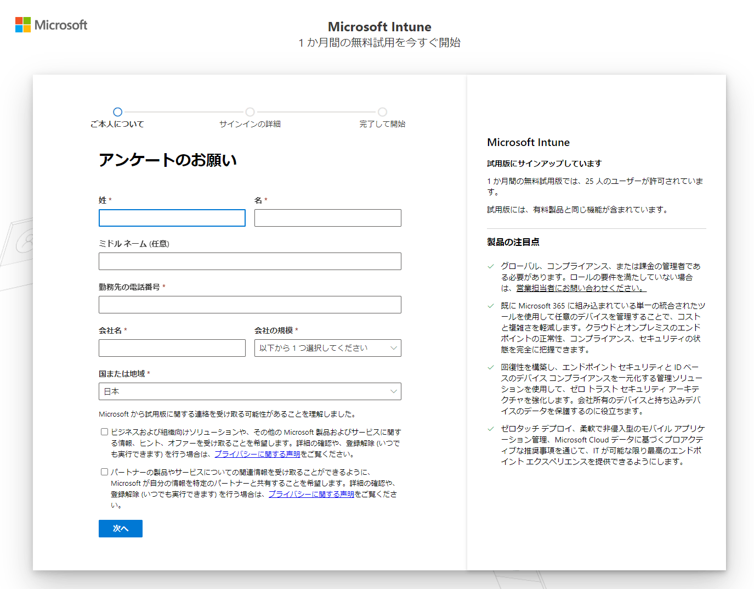Click the 試用版には、有料製品と同じ機能 text
754x589 pixels.
tap(578, 210)
